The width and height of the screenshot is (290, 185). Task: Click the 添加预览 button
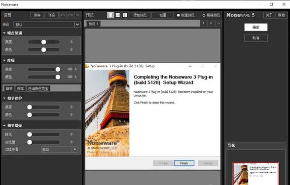pos(140,15)
